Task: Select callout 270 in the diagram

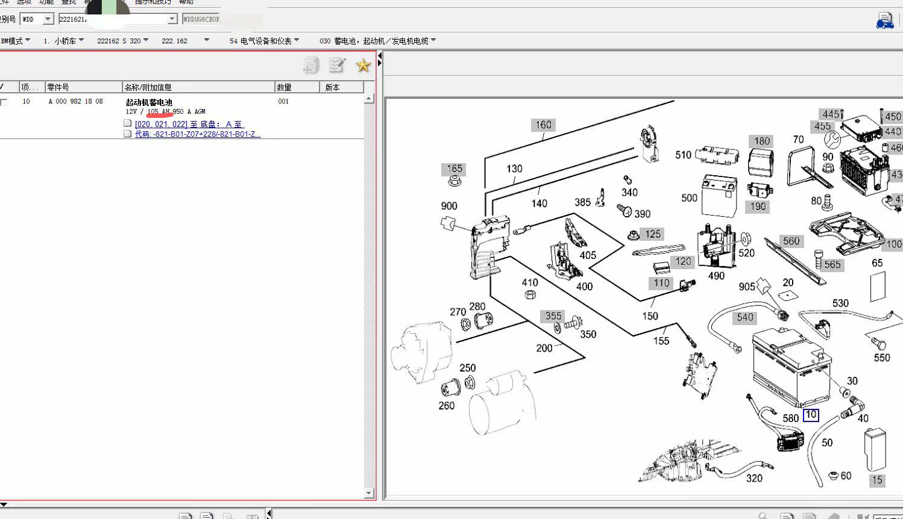Action: (x=458, y=312)
